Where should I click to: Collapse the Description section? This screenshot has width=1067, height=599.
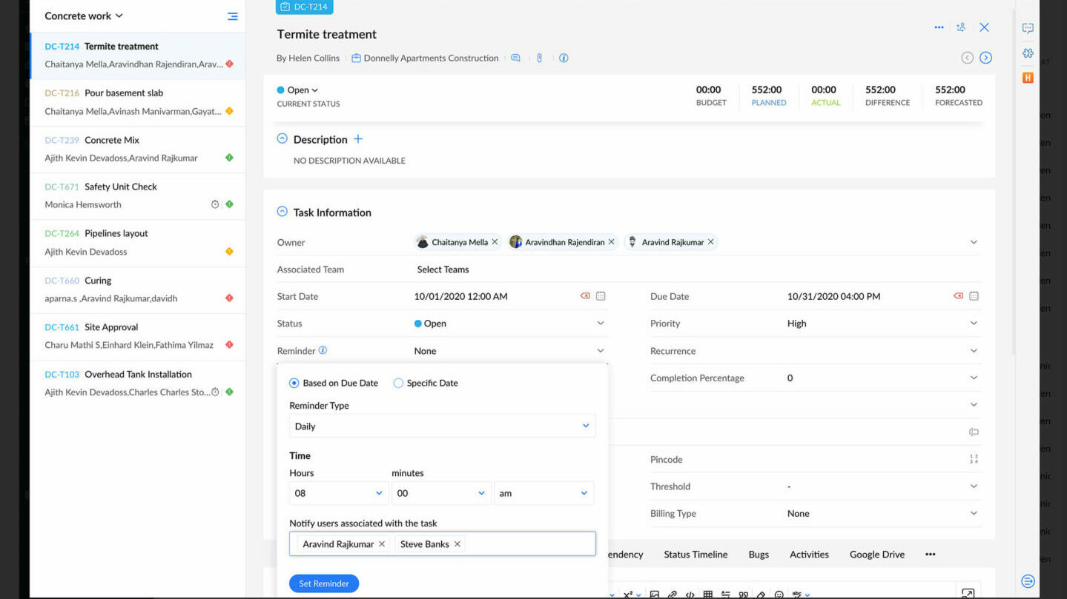click(x=282, y=138)
